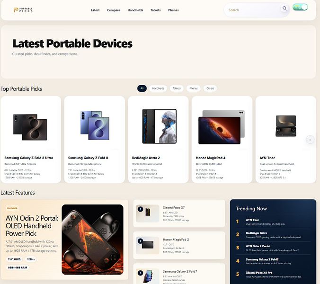Image resolution: width=320 pixels, height=284 pixels.
Task: Open trending item AYN Thor
Action: point(273,222)
